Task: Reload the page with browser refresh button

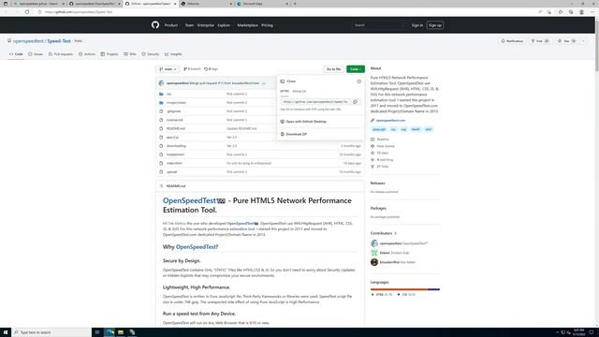Action: [27, 12]
